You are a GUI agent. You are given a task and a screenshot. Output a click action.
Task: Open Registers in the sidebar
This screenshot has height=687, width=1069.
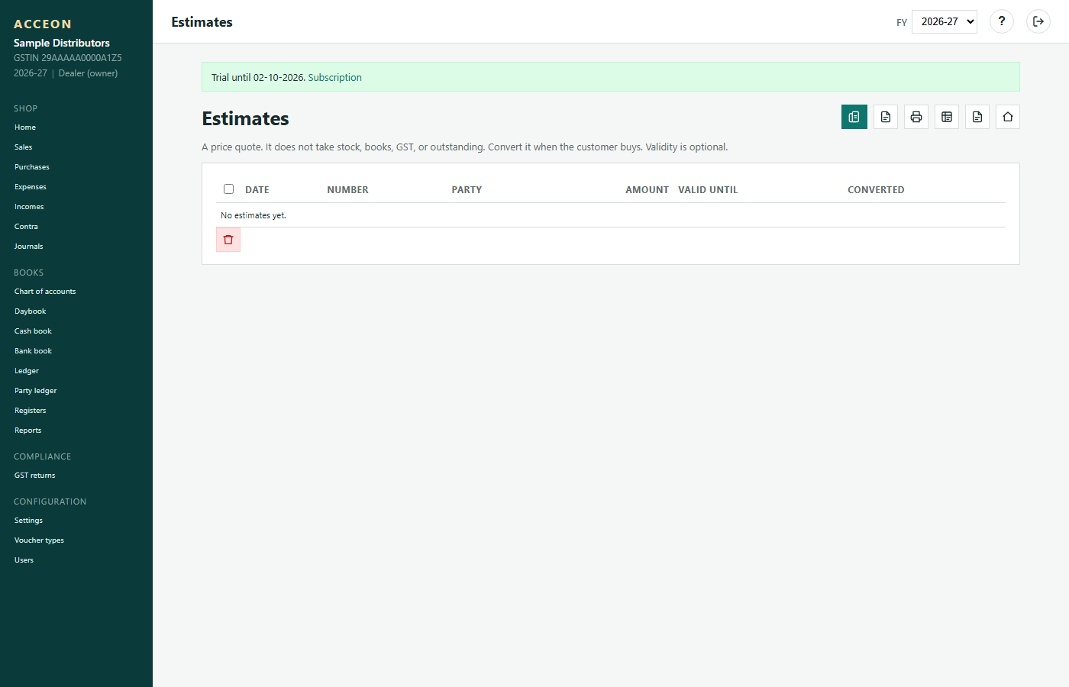(x=31, y=411)
